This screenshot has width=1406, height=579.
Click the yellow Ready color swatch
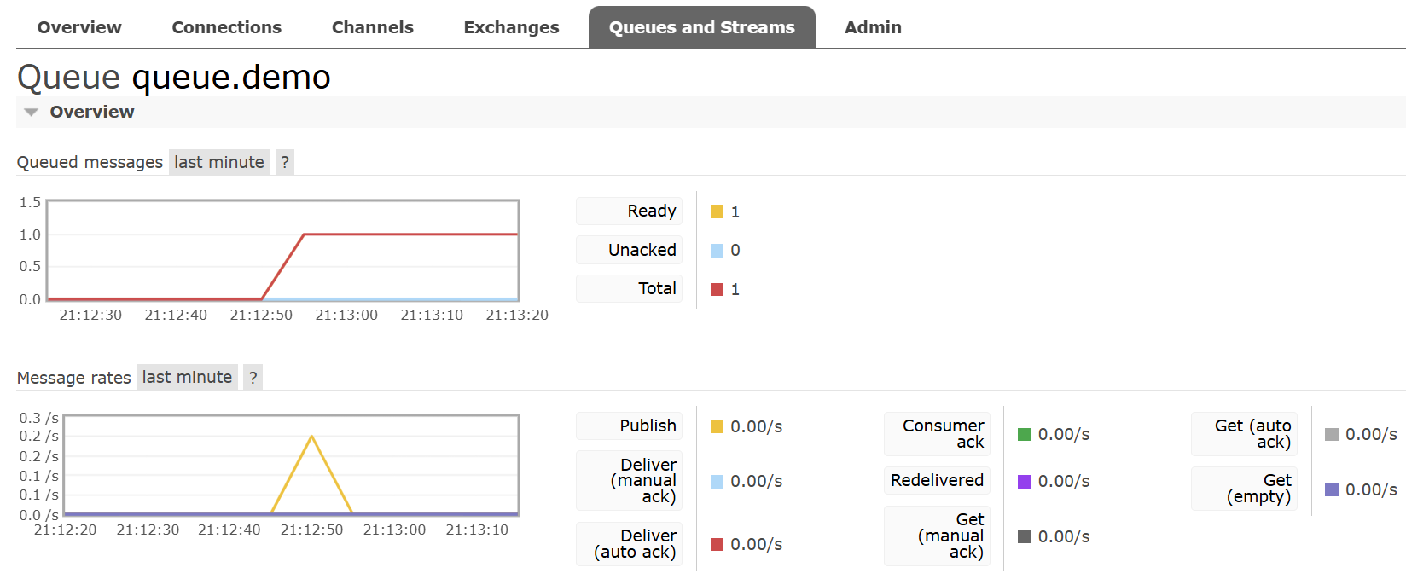pyautogui.click(x=717, y=211)
